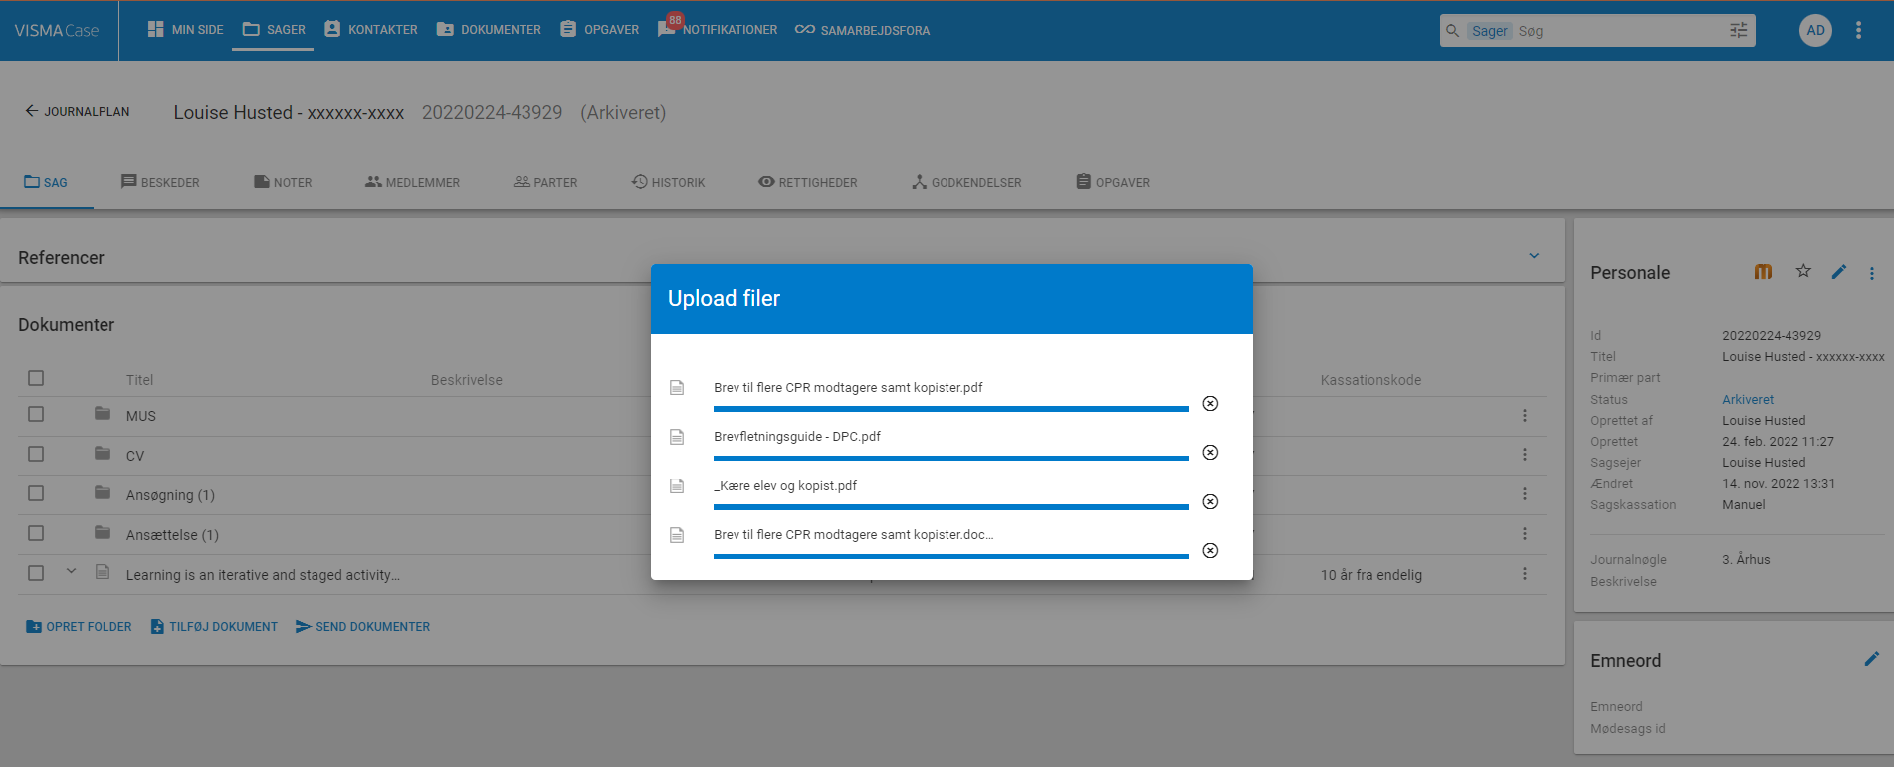Click the document icon of the Learning row
The height and width of the screenshot is (767, 1894).
click(x=103, y=572)
